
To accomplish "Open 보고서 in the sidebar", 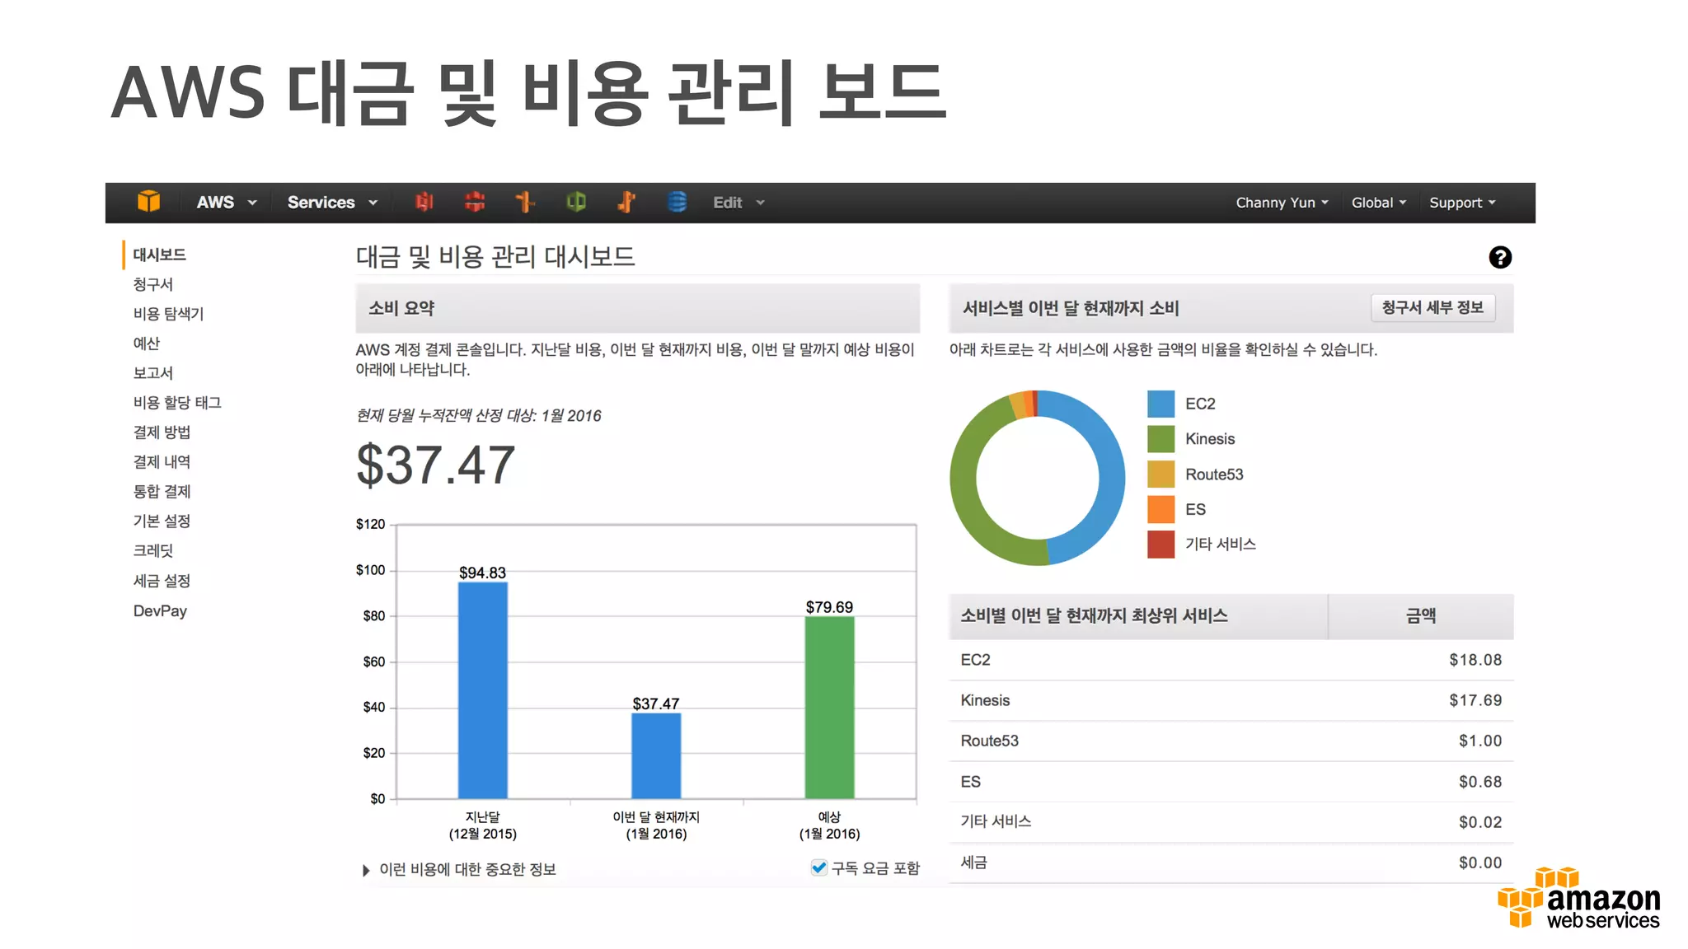I will point(153,373).
